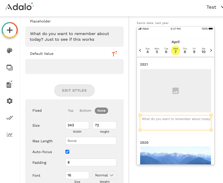Open the Settings gear icon
The height and width of the screenshot is (183, 223).
tap(10, 101)
